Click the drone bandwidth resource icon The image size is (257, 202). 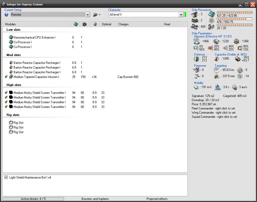(x=212, y=27)
